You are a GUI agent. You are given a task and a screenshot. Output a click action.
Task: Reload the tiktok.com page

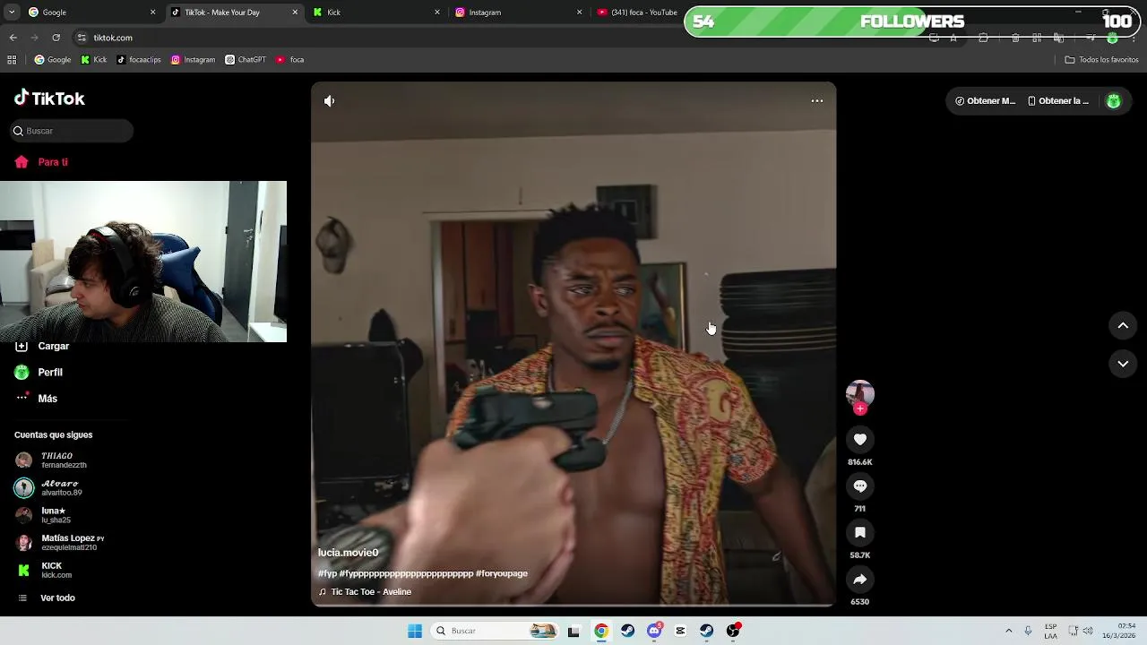(56, 38)
